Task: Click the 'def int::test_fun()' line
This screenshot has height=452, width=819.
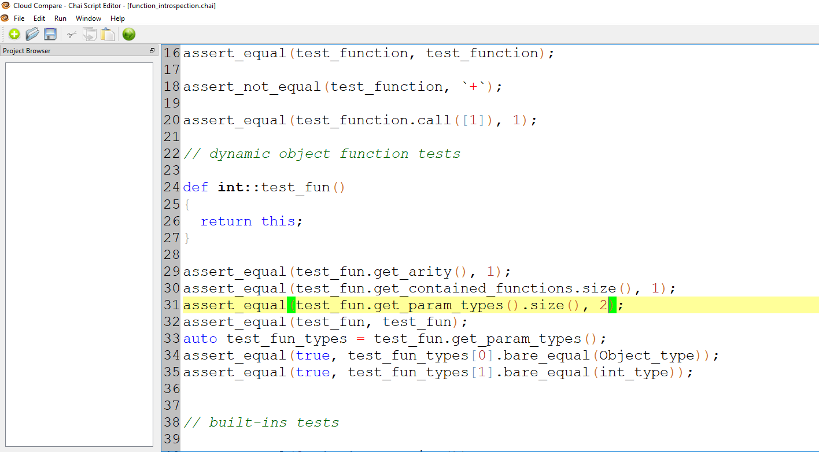Action: click(x=264, y=187)
